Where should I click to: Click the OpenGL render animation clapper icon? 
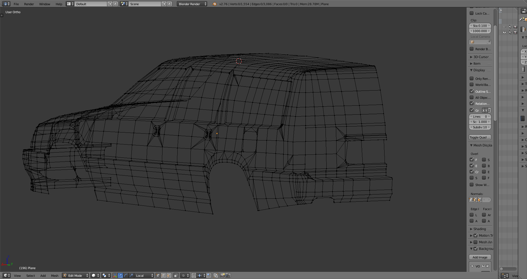coord(228,275)
